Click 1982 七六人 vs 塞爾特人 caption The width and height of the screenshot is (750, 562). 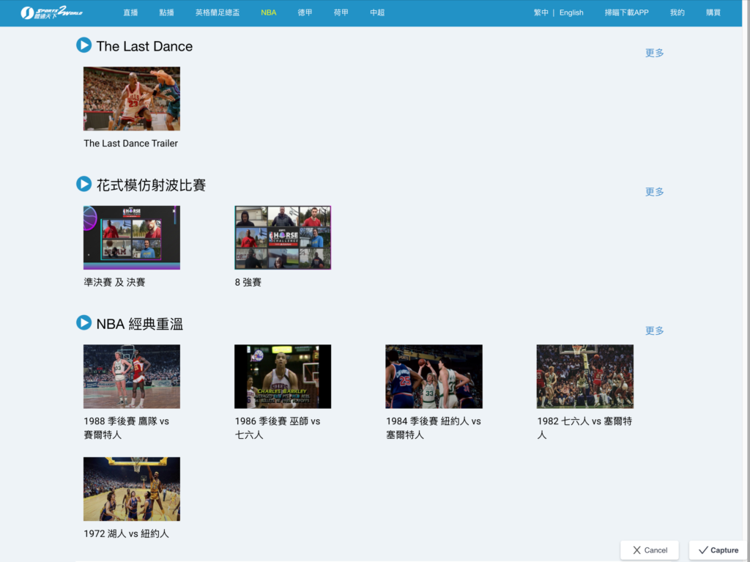[x=584, y=427]
